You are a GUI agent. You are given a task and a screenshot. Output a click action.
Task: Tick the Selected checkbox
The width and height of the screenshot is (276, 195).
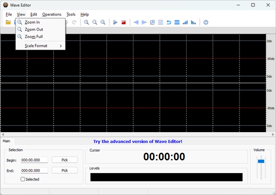[22, 179]
